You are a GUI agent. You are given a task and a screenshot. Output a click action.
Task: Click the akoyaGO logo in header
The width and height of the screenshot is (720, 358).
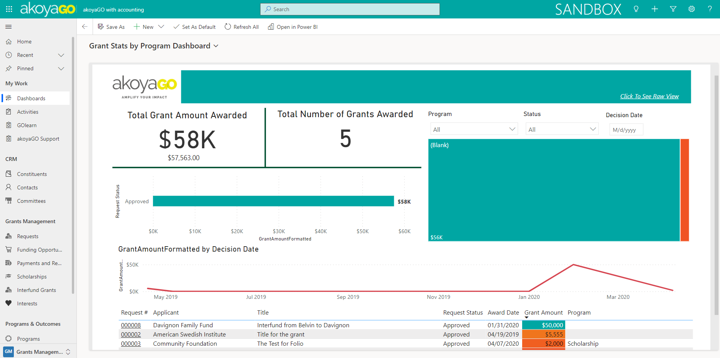(x=47, y=9)
